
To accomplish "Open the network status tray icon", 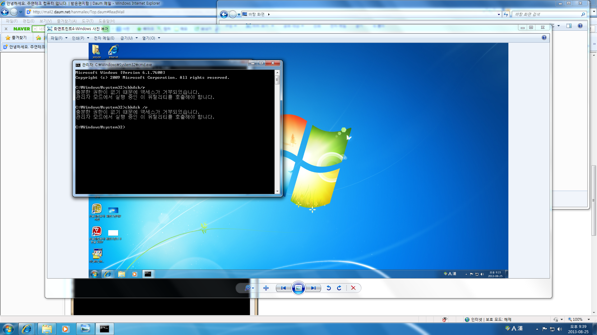I will pos(552,329).
